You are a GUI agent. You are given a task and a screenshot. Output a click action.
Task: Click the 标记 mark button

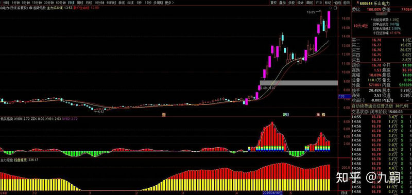click(328, 3)
